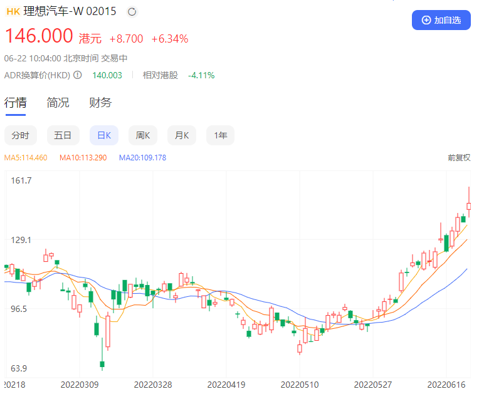Click the 相对港股 label

[x=160, y=75]
